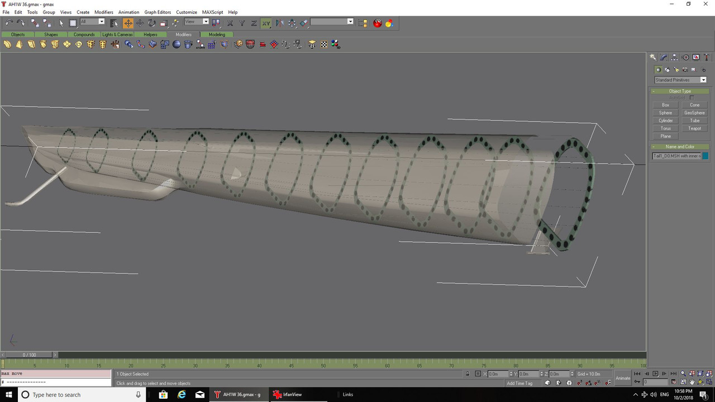Create a Sphere primitive
This screenshot has height=402, width=715.
[x=666, y=113]
